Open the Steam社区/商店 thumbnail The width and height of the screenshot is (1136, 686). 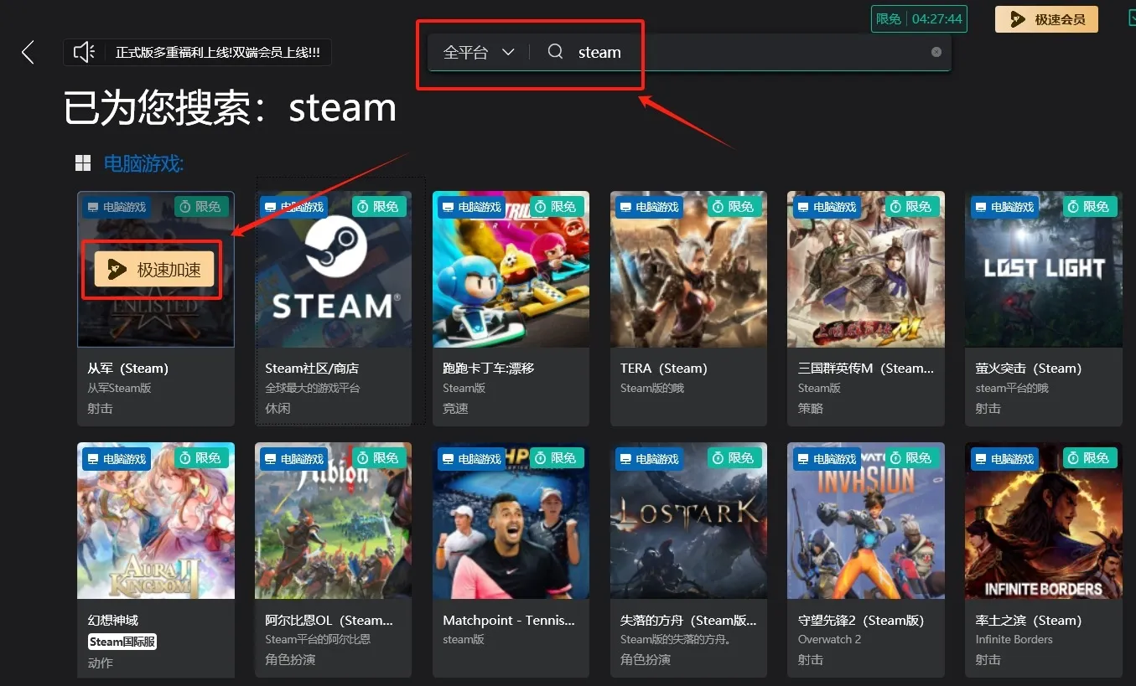click(333, 269)
